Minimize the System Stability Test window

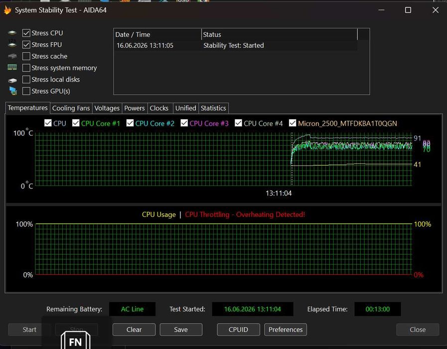(381, 10)
